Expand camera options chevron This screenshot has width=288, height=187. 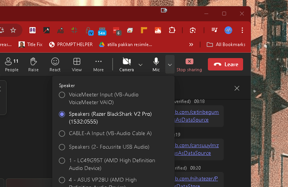(x=141, y=65)
